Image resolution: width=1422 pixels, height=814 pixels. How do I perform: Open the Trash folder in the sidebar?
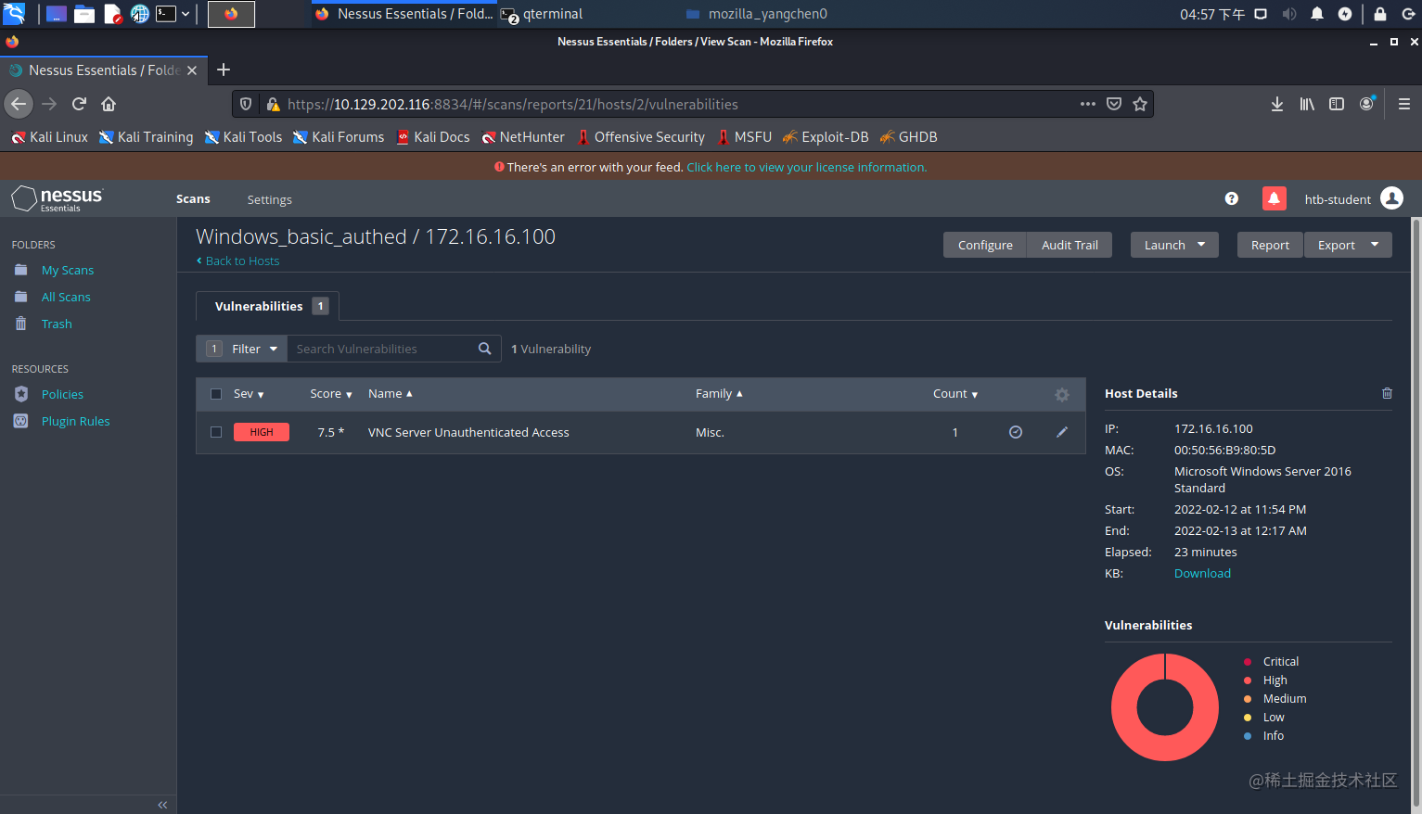coord(56,324)
